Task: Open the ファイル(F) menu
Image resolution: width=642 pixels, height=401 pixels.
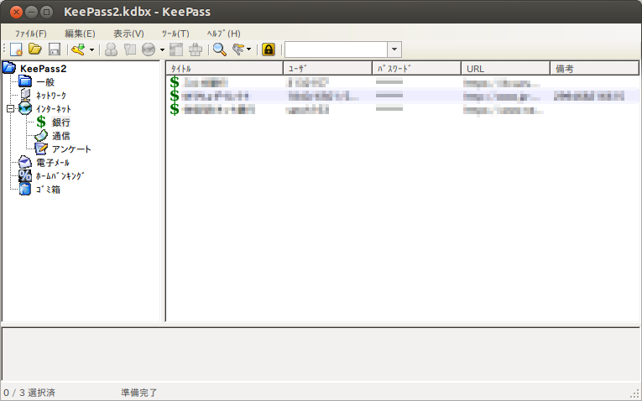Action: click(x=31, y=34)
